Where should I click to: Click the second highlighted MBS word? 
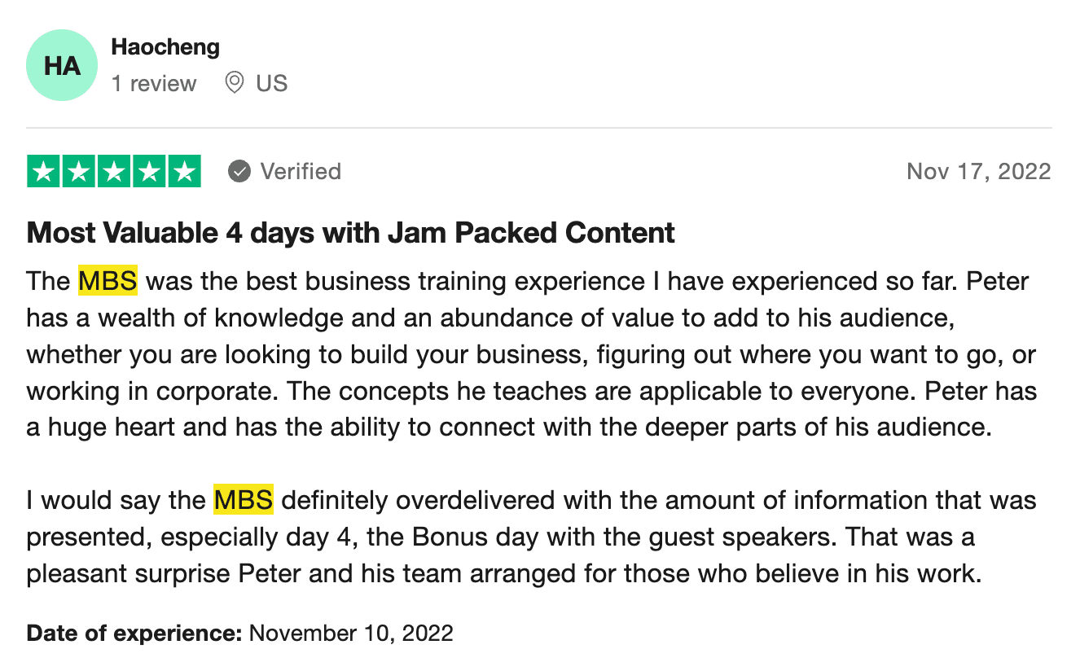(243, 499)
